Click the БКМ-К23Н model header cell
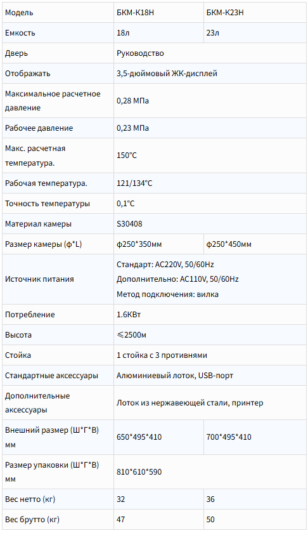 coord(255,13)
